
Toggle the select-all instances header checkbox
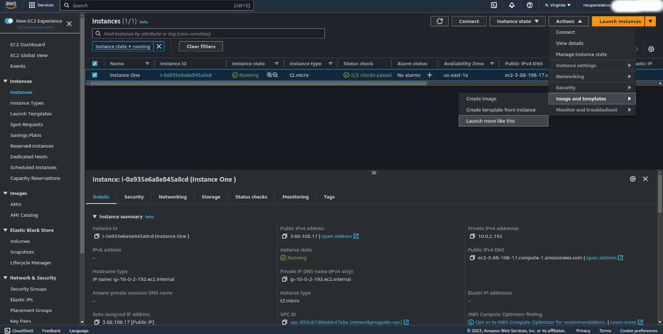pyautogui.click(x=95, y=63)
